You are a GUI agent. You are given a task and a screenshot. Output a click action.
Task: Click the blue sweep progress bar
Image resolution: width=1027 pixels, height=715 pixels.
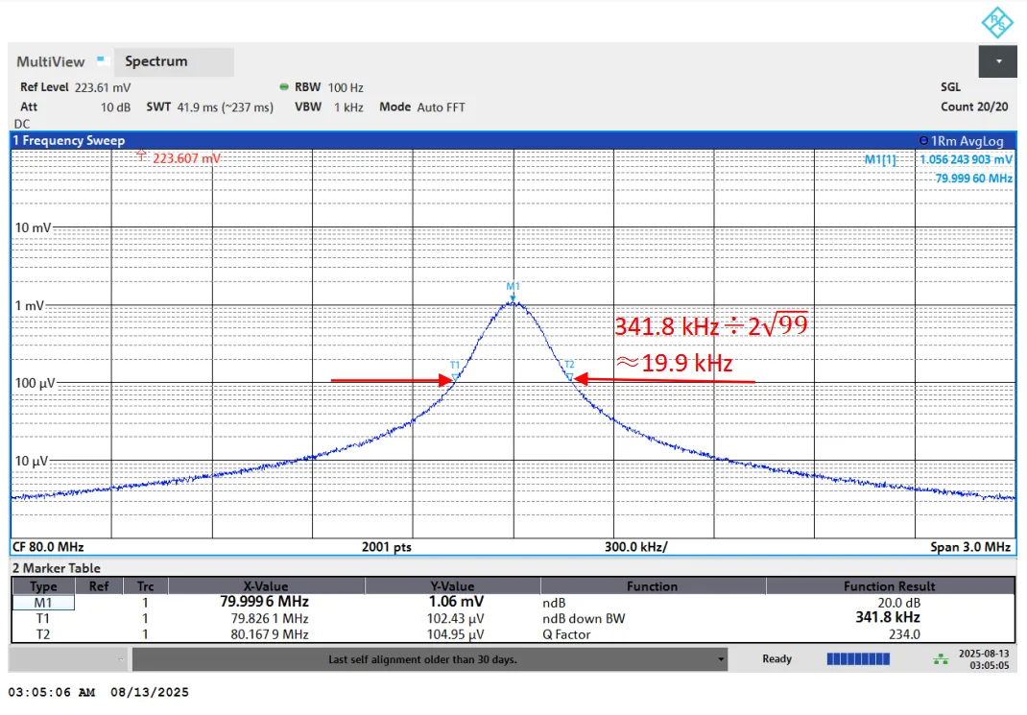(859, 659)
